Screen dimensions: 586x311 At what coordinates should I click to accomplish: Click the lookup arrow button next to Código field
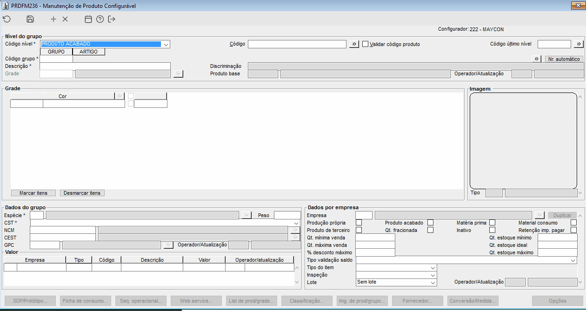pyautogui.click(x=354, y=44)
